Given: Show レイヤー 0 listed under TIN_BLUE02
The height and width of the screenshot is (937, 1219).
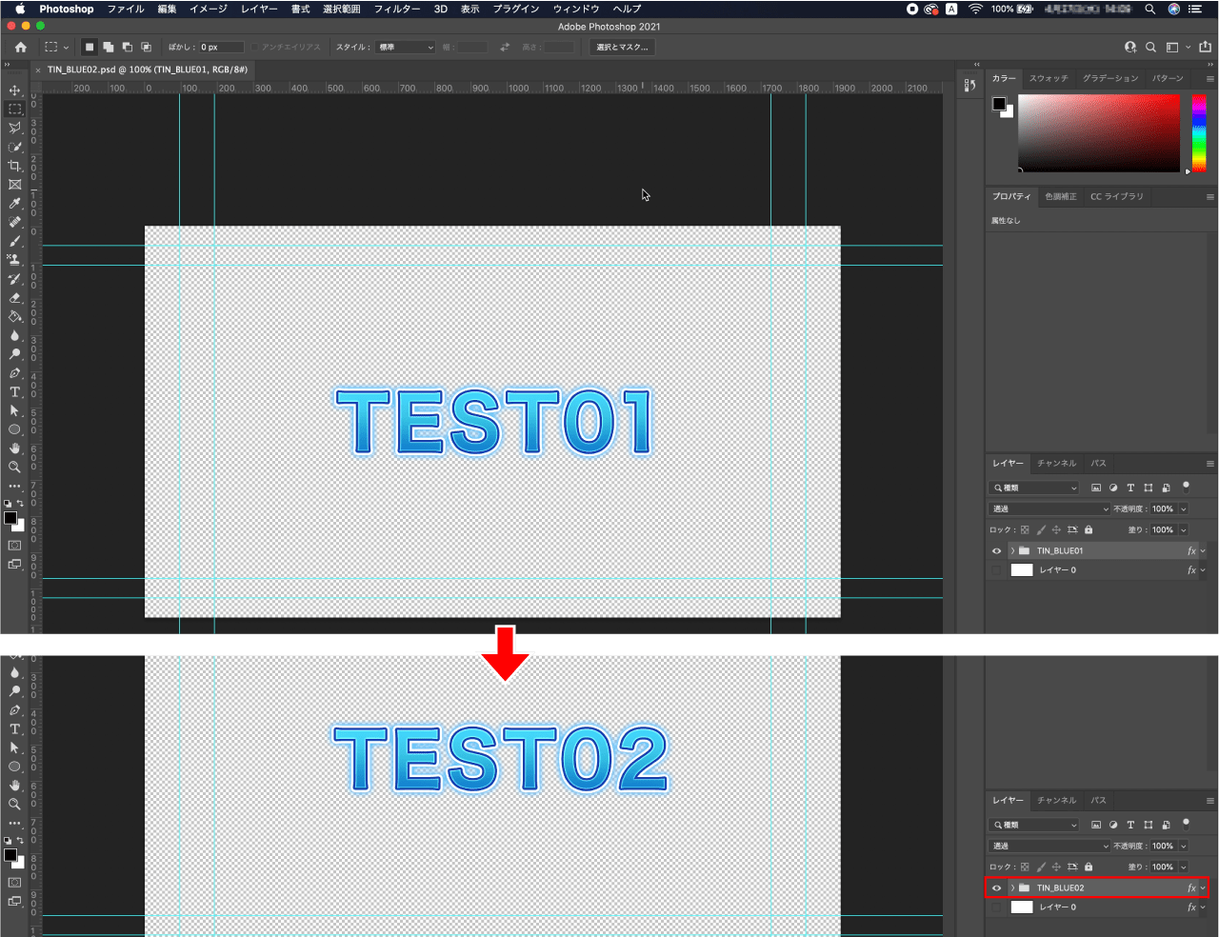Looking at the screenshot, I should point(997,907).
